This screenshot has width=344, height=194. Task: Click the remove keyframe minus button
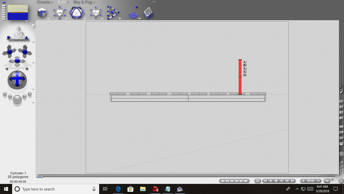click(x=318, y=181)
